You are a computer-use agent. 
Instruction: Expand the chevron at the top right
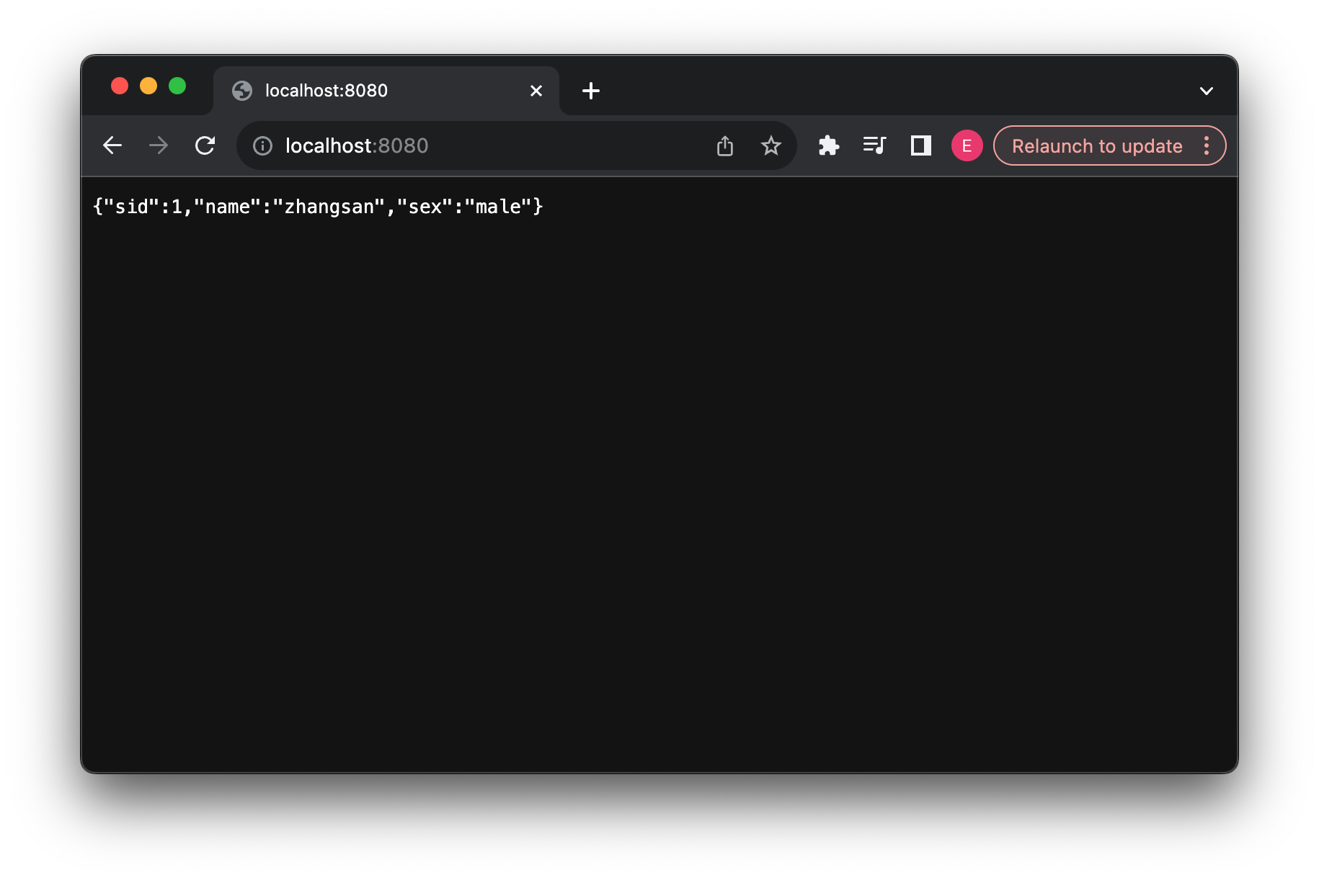[1207, 91]
